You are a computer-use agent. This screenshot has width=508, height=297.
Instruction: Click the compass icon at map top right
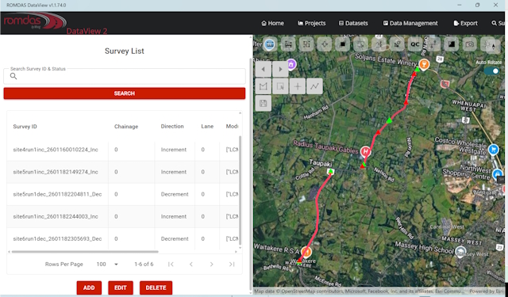coord(494,46)
